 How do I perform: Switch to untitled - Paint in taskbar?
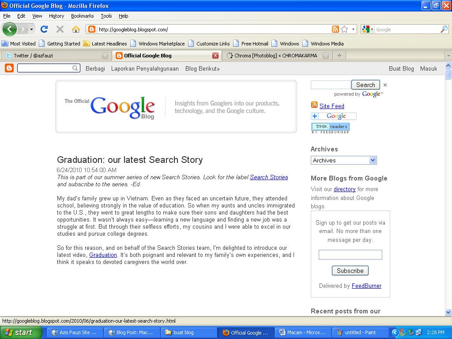pyautogui.click(x=360, y=333)
